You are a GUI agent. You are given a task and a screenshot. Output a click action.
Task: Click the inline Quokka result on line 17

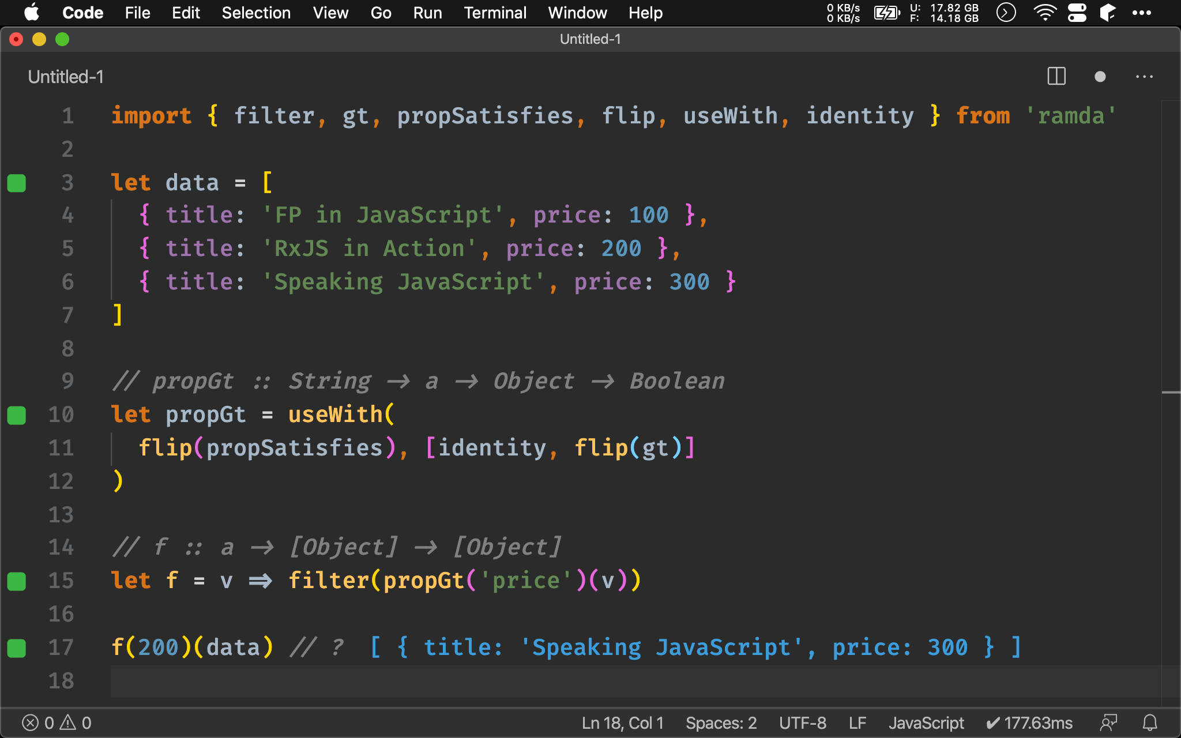695,647
